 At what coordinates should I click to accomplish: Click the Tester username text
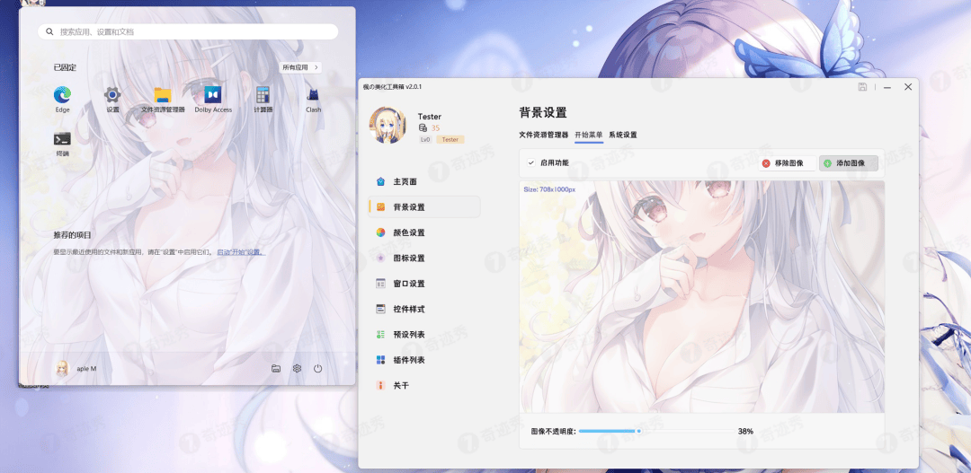[429, 117]
